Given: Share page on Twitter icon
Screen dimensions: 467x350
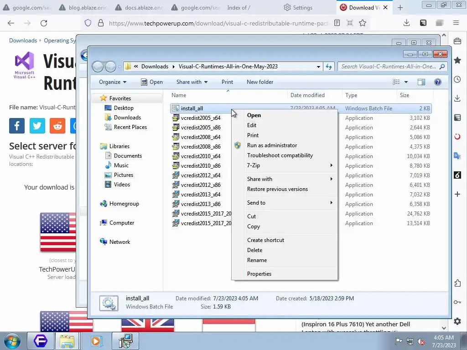Looking at the screenshot, I should (x=37, y=126).
